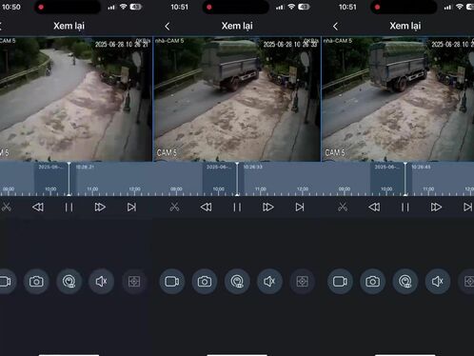The height and width of the screenshot is (356, 474).
Task: Rewind playback in the left screen
Action: pos(38,208)
